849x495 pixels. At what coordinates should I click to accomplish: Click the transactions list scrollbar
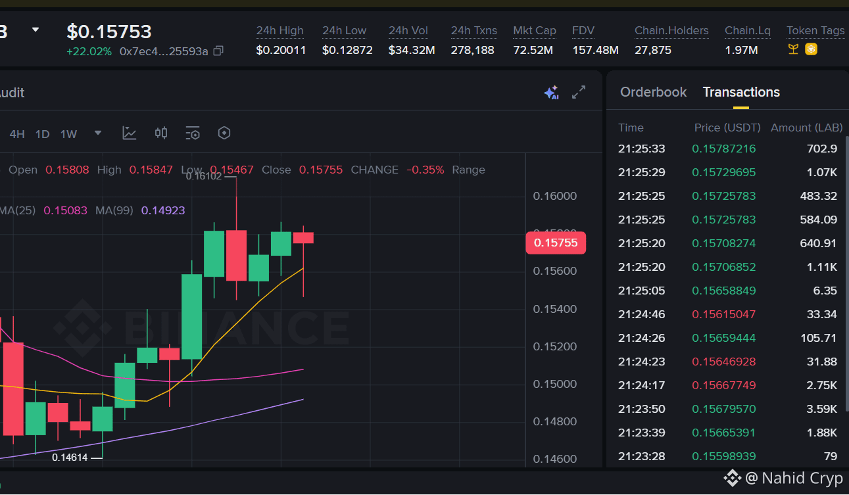click(847, 273)
